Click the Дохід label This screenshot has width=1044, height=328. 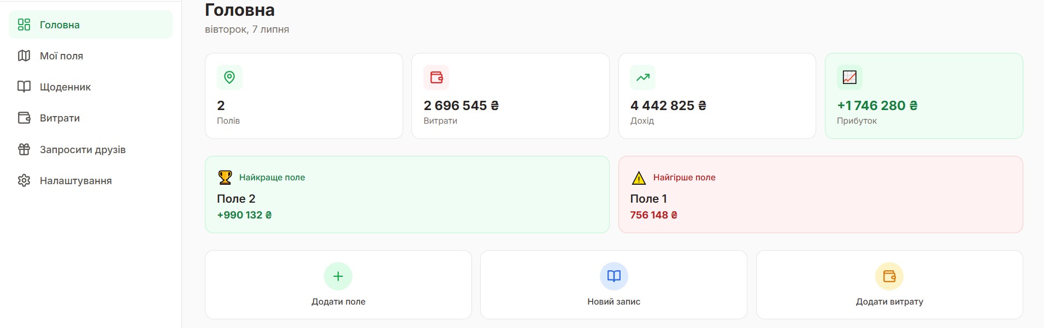(x=642, y=120)
